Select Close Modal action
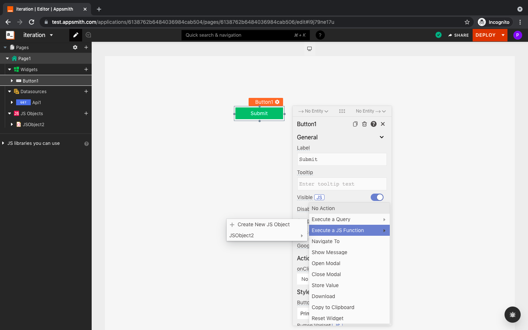 point(349,274)
